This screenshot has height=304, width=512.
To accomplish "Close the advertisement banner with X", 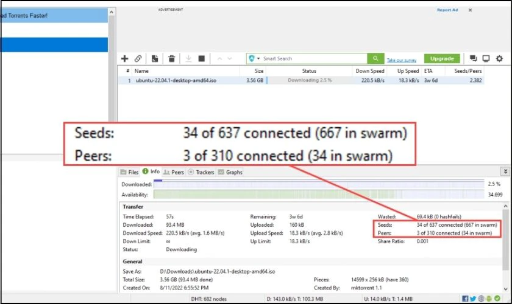I will pyautogui.click(x=470, y=10).
